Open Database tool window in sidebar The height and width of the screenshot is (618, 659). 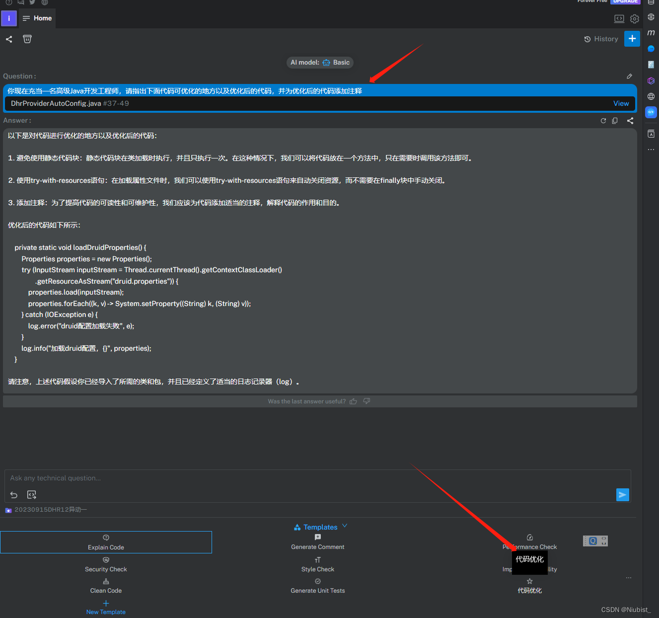[651, 2]
